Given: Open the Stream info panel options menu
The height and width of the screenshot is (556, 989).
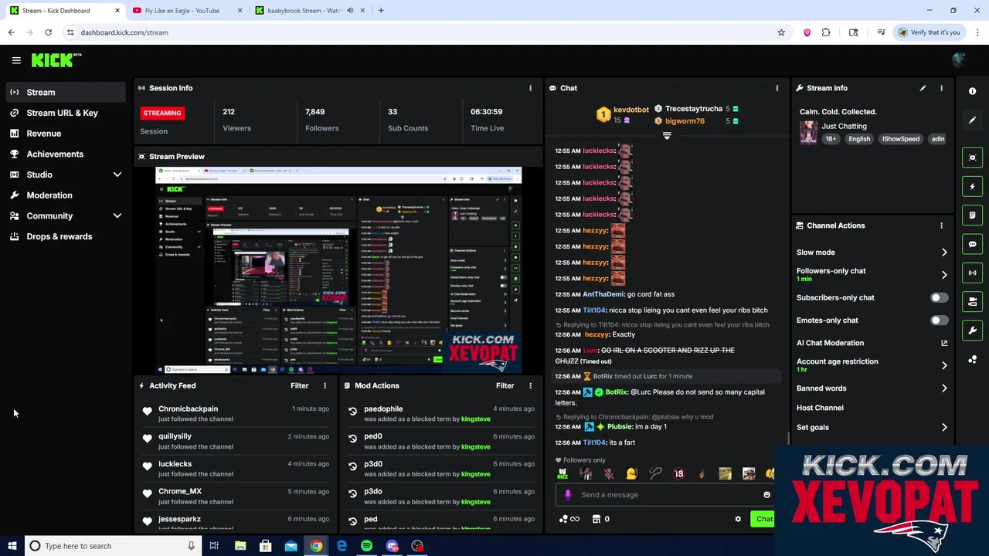Looking at the screenshot, I should tap(941, 88).
